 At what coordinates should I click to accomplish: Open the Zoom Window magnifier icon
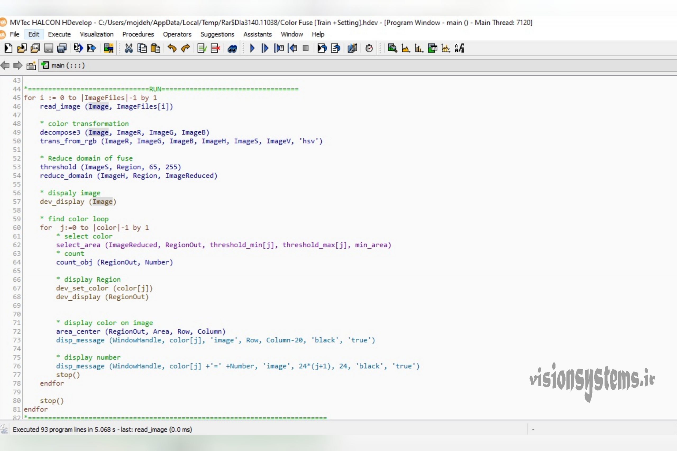tap(392, 48)
